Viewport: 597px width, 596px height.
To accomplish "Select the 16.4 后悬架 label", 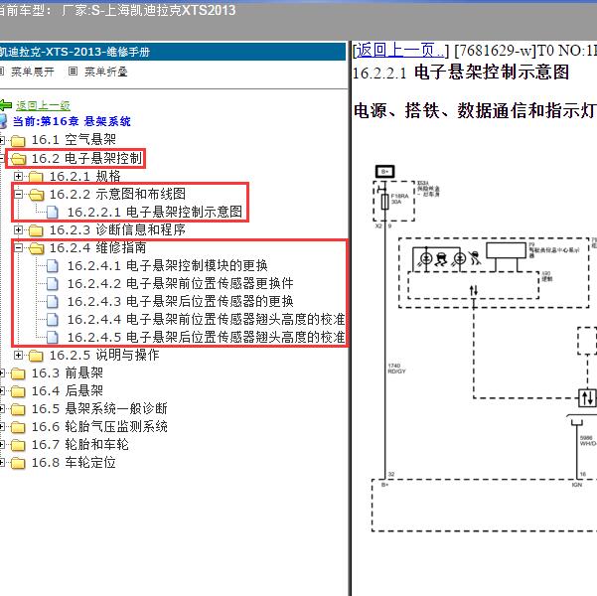I will [x=68, y=391].
